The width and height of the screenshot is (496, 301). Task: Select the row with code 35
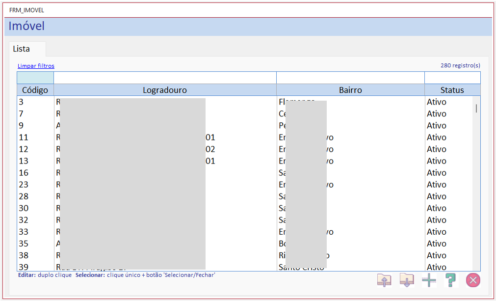point(245,244)
